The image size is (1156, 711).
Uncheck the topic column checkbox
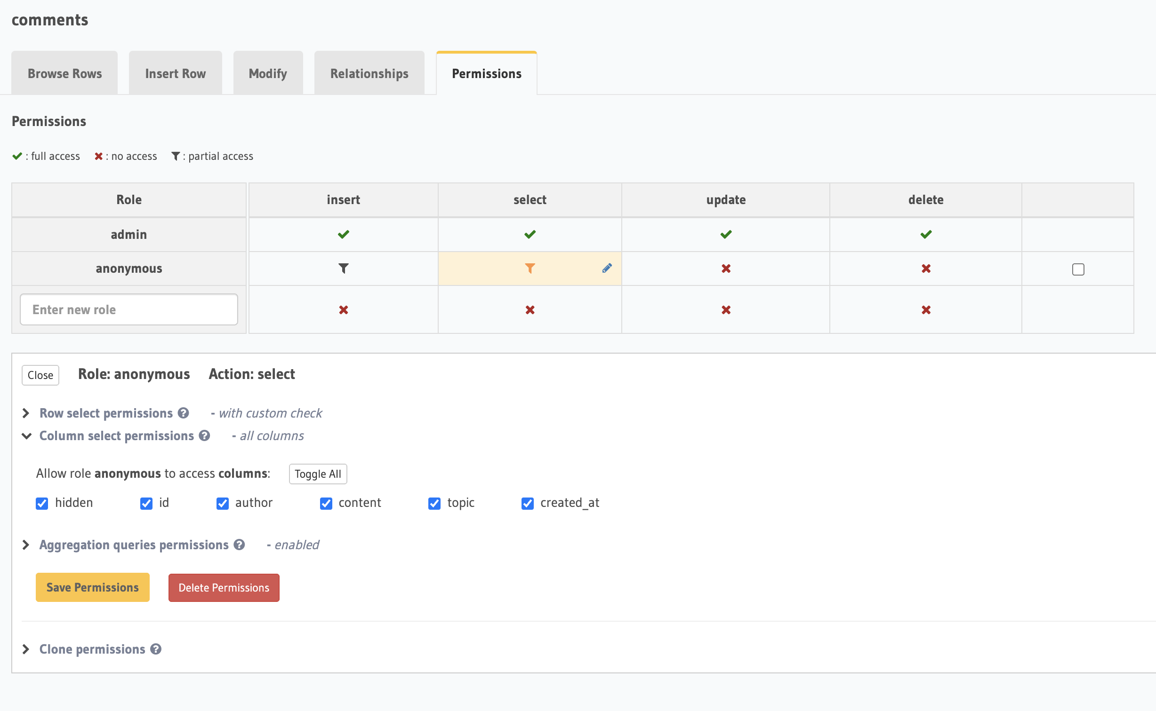pos(434,503)
